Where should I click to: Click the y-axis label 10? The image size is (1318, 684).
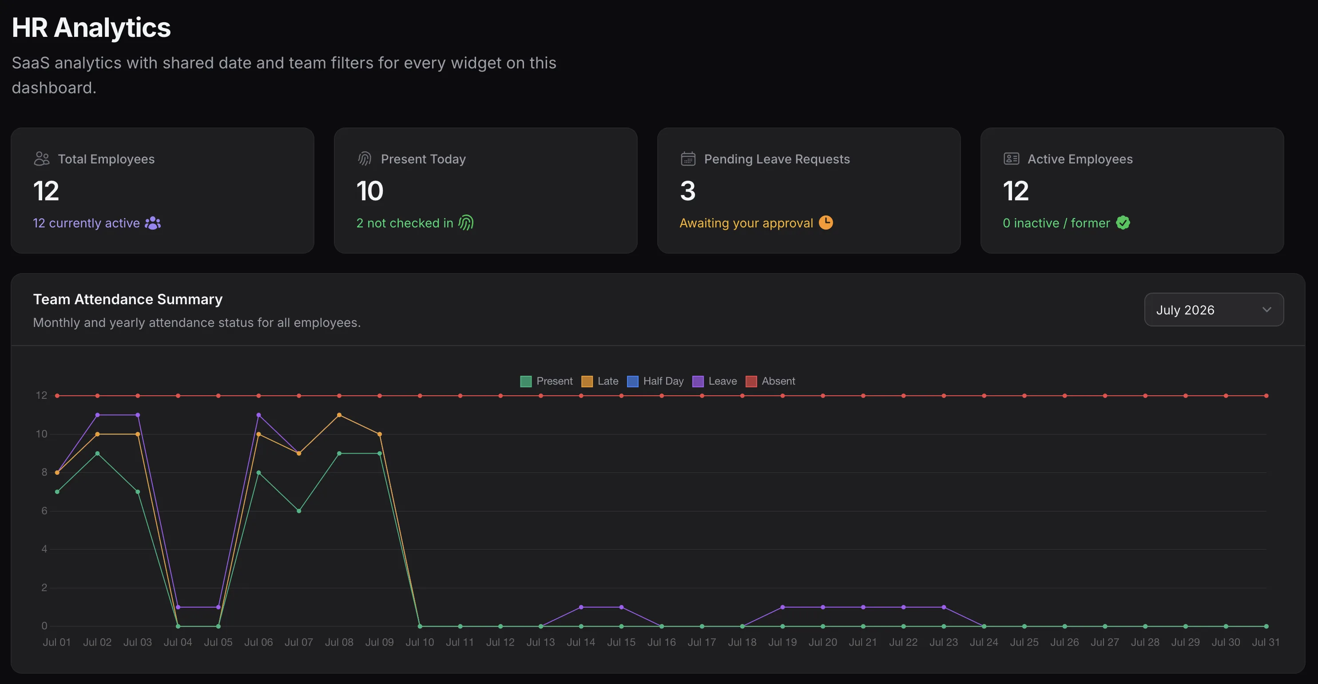[x=41, y=434]
